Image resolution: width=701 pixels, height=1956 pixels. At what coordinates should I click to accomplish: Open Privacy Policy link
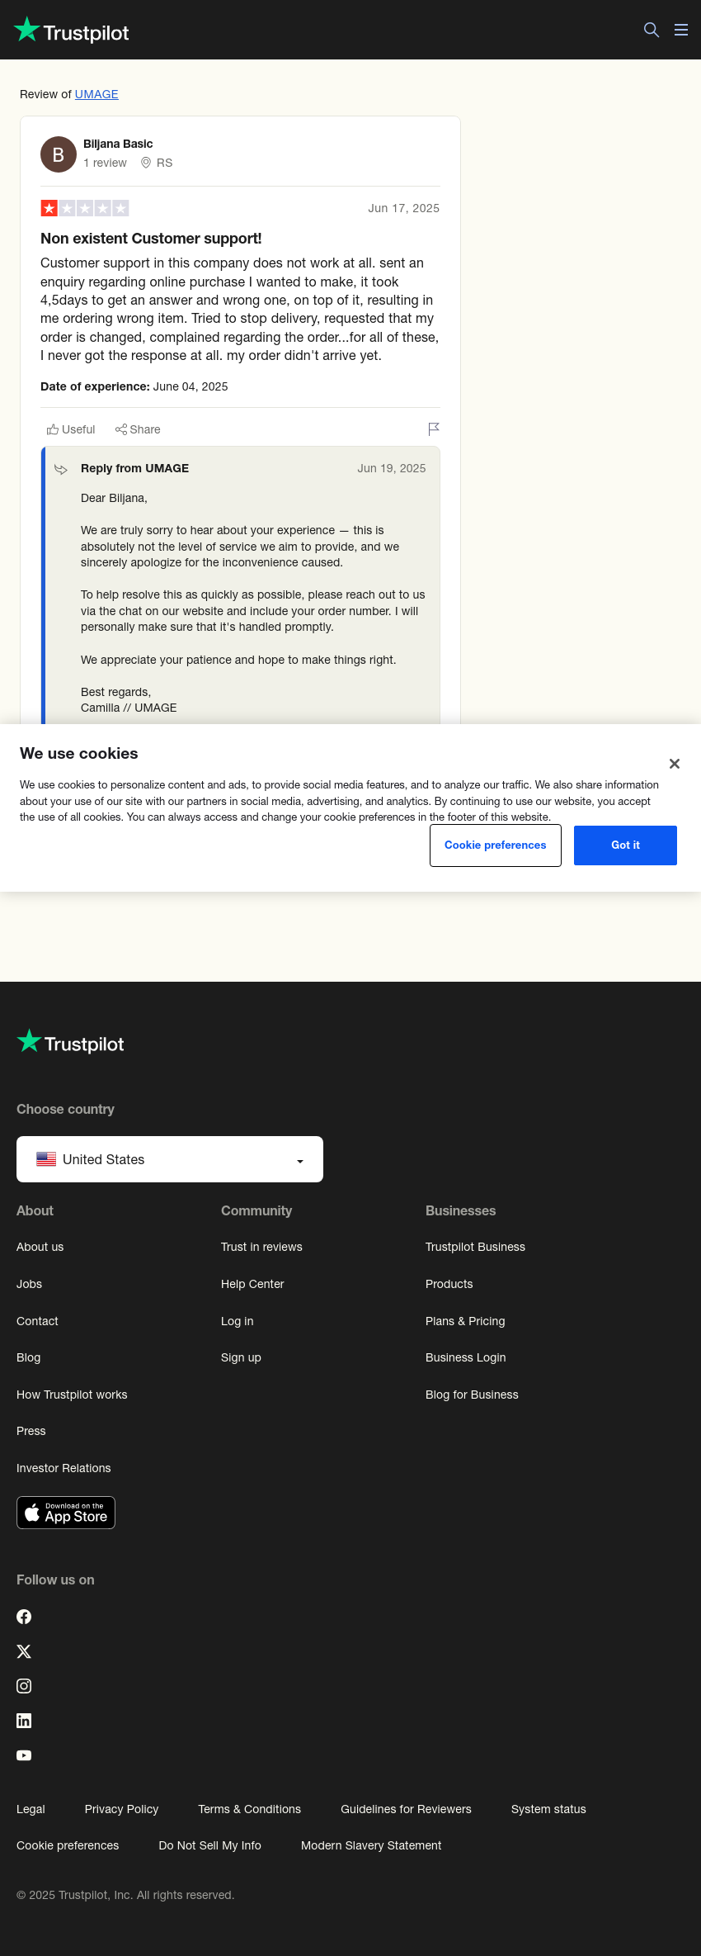point(121,1809)
